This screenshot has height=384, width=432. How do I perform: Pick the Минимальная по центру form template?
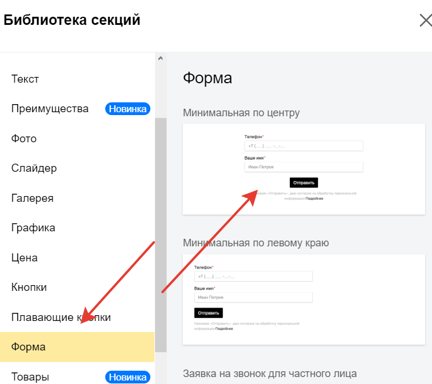coord(304,169)
